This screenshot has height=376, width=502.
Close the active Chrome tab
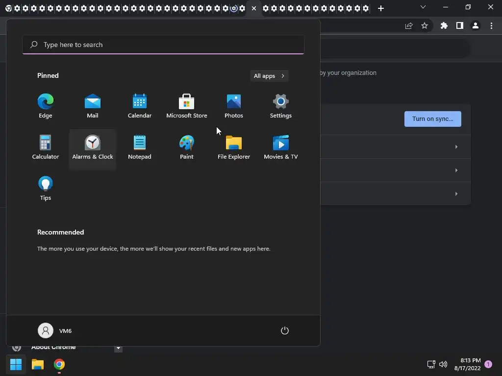point(254,8)
